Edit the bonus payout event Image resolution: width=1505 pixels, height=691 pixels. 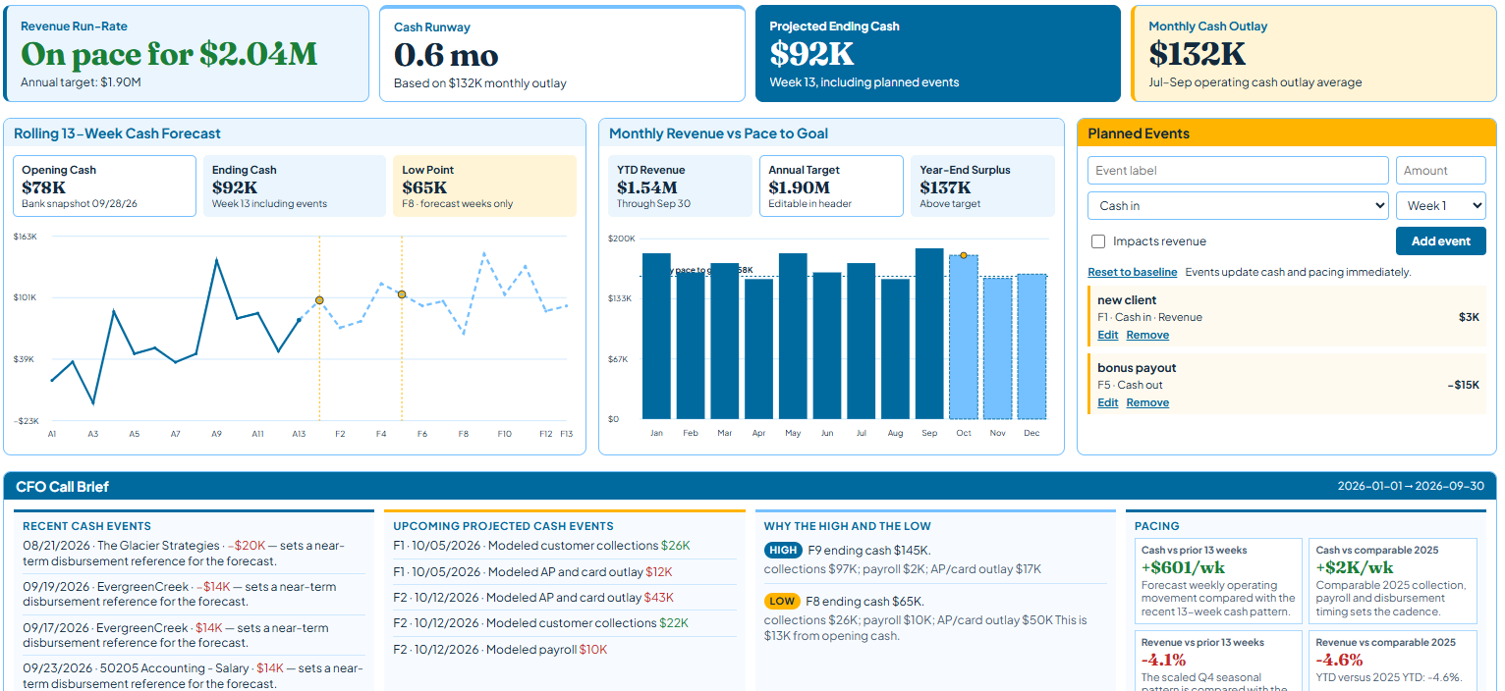click(x=1107, y=402)
